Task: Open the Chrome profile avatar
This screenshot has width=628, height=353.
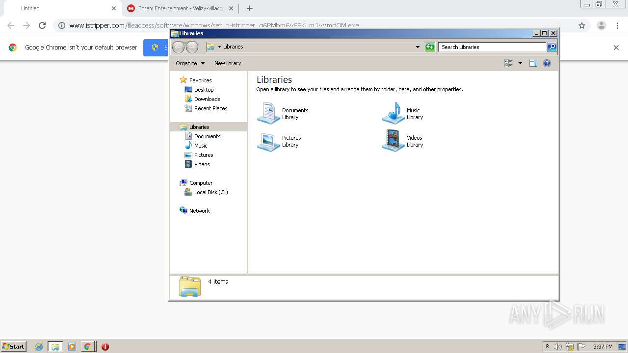Action: (602, 25)
